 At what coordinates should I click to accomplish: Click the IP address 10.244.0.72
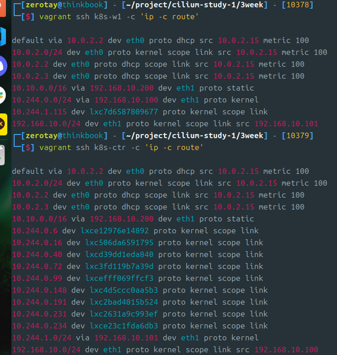[x=37, y=266]
